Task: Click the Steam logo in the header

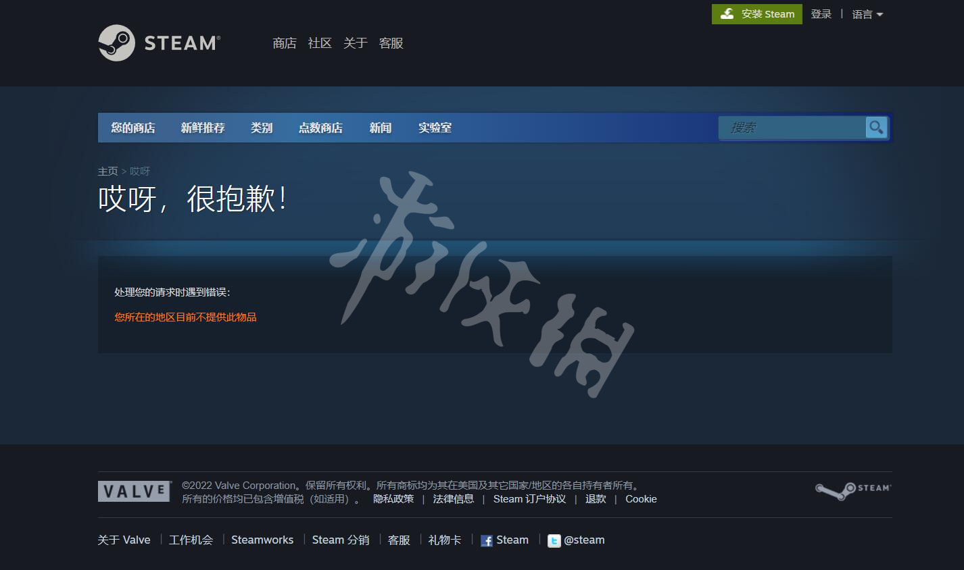Action: (x=160, y=43)
